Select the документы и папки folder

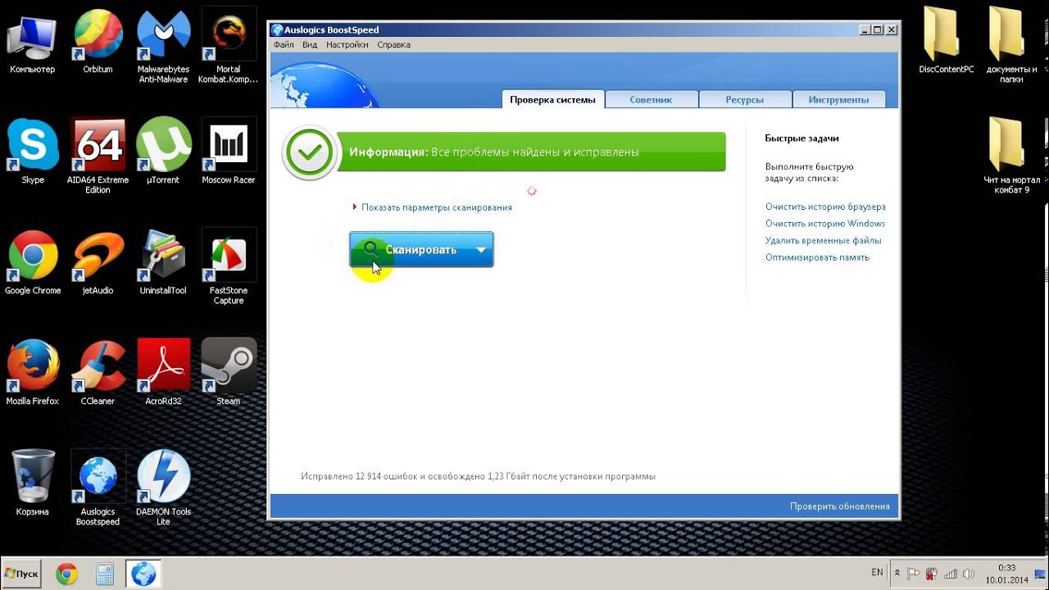pos(1011,46)
